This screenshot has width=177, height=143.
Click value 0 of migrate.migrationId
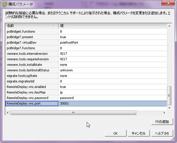click(x=113, y=81)
